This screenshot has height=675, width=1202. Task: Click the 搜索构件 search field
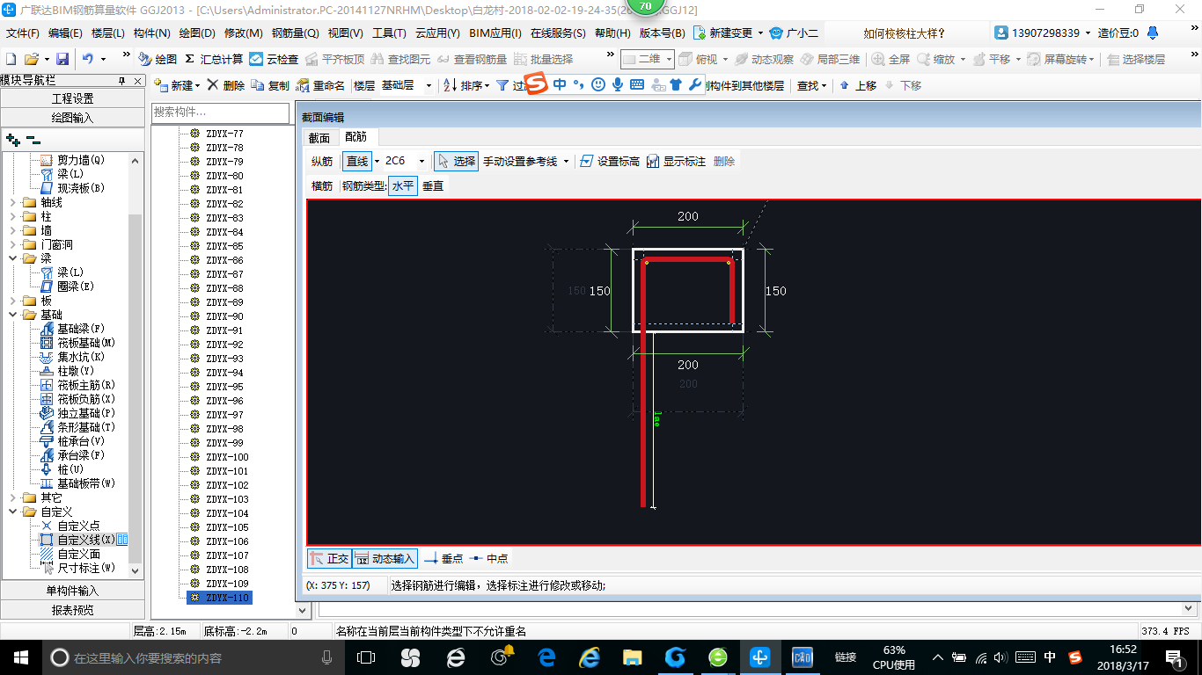pyautogui.click(x=220, y=112)
